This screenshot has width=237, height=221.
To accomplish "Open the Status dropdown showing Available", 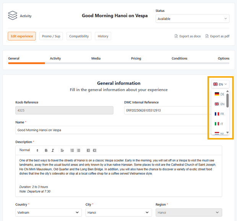I will tap(192, 19).
